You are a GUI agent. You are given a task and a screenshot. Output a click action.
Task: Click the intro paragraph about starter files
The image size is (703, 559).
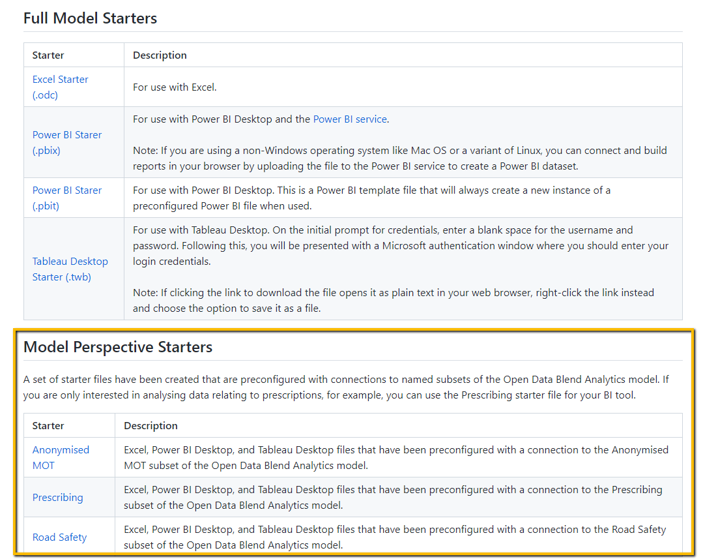click(x=346, y=387)
